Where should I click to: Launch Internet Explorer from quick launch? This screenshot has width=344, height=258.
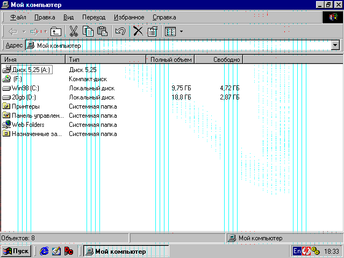44,251
